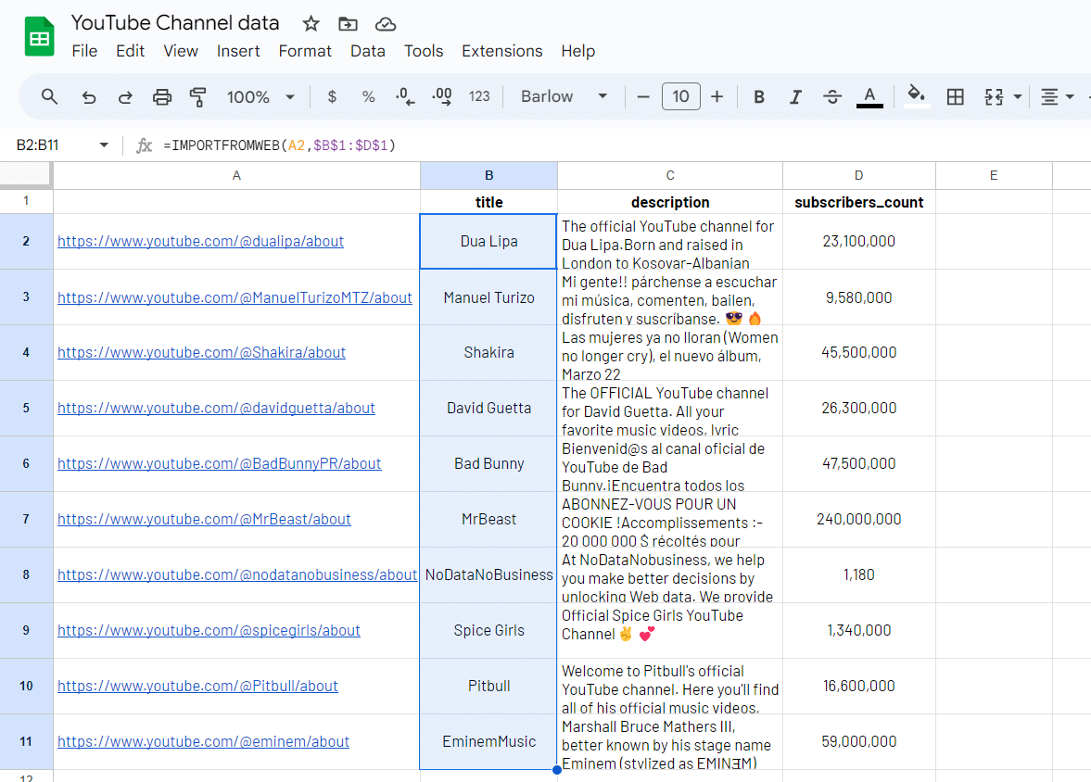Click the print icon

(x=162, y=96)
